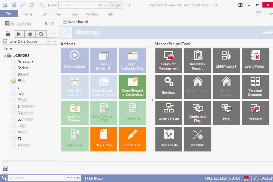
Task: Click the new document icon in top toolbar
Action: (14, 5)
